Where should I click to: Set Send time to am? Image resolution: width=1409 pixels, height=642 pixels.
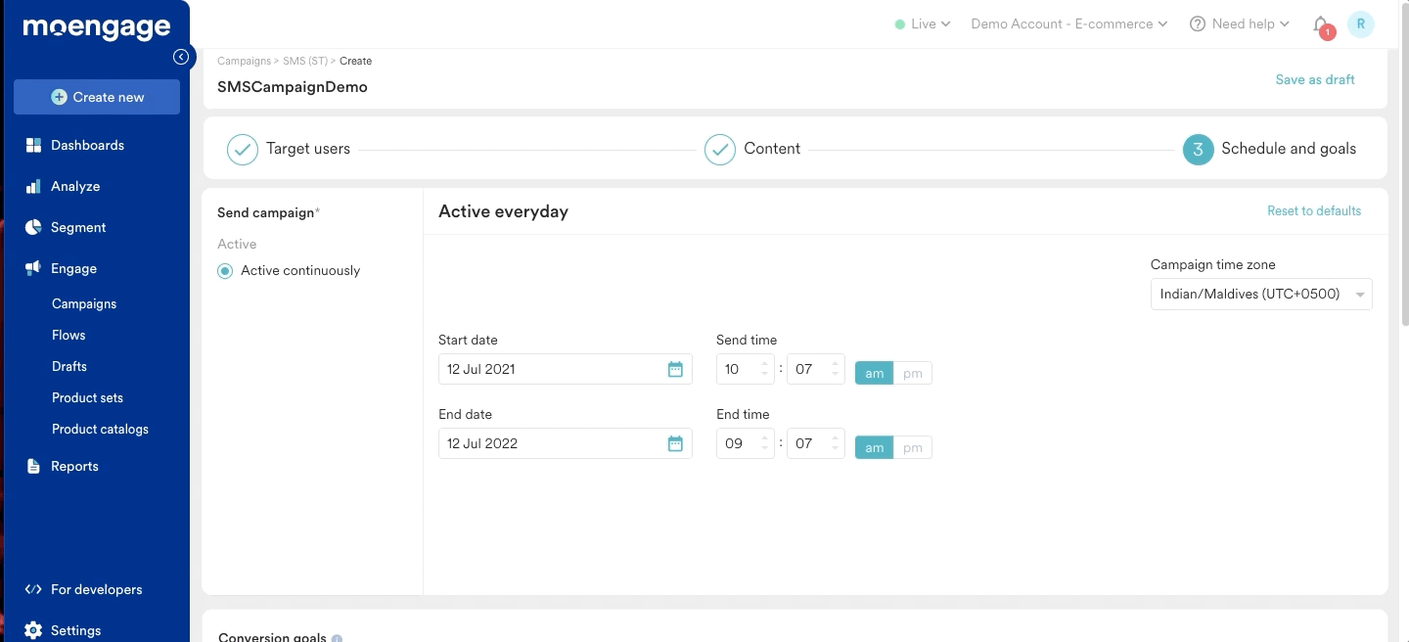point(874,373)
